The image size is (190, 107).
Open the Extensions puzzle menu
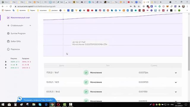(179, 6)
